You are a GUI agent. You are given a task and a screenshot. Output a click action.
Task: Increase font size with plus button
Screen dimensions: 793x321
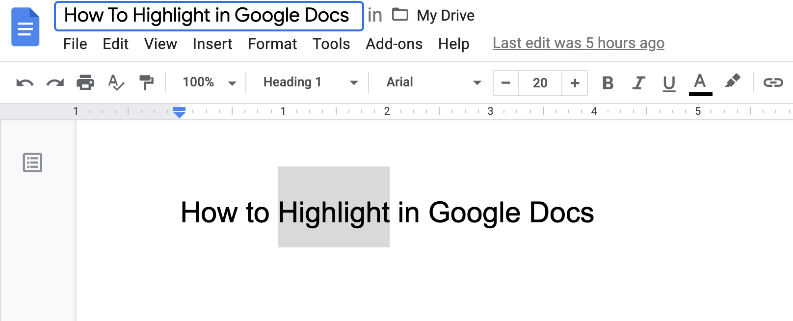coord(575,83)
